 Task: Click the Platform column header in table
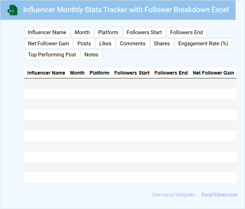(99, 73)
